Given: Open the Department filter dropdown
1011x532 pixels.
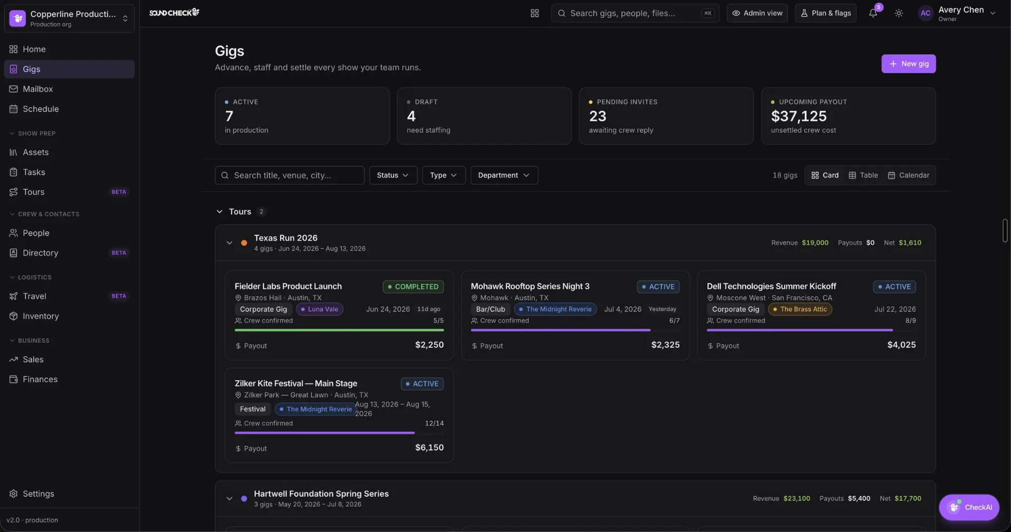Looking at the screenshot, I should (504, 175).
